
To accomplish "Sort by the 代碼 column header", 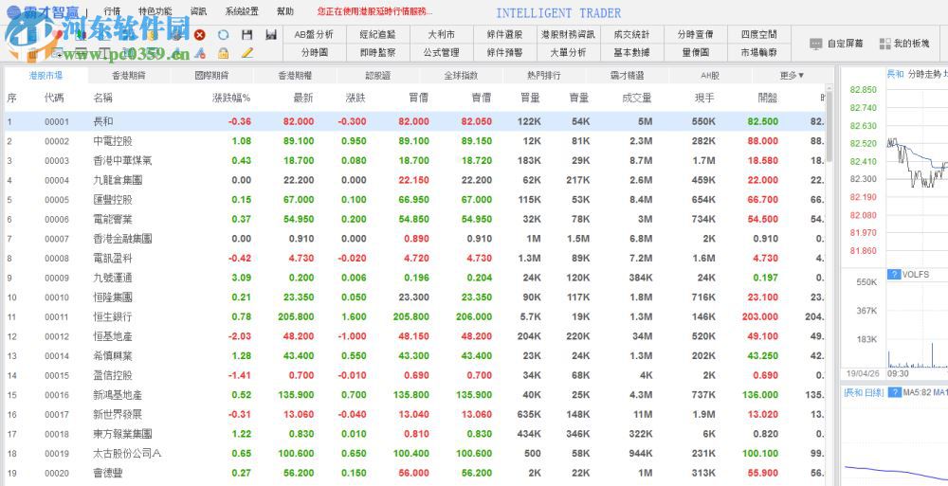I will click(54, 98).
